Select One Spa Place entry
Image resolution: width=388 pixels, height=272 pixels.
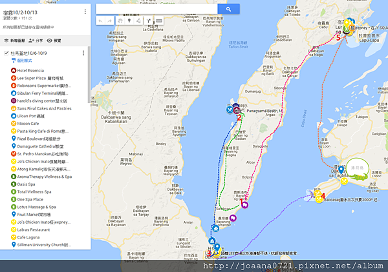click(30, 200)
